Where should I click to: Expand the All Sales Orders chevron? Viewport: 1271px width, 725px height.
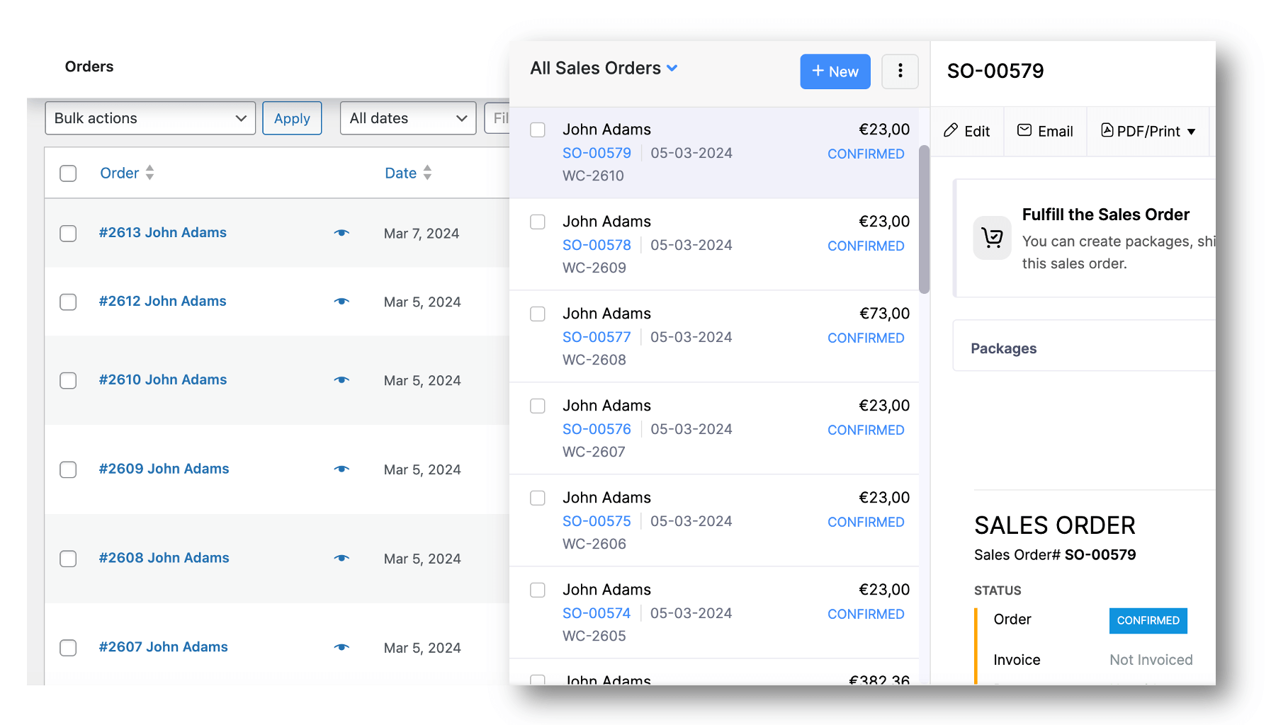click(x=673, y=68)
